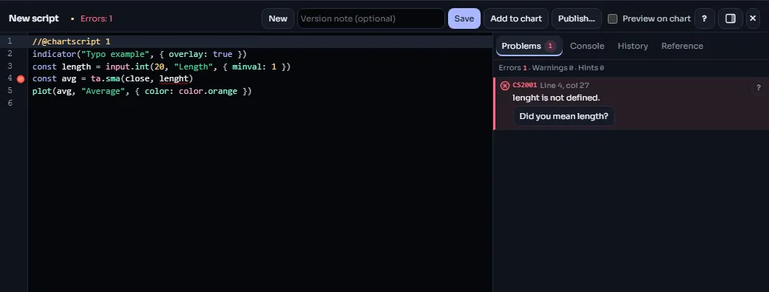The width and height of the screenshot is (769, 292).
Task: Click the 'lenght is not defined.' message
Action: (x=556, y=98)
